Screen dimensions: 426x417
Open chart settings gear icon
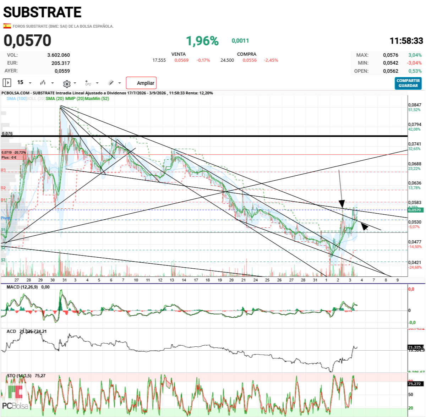click(66, 83)
